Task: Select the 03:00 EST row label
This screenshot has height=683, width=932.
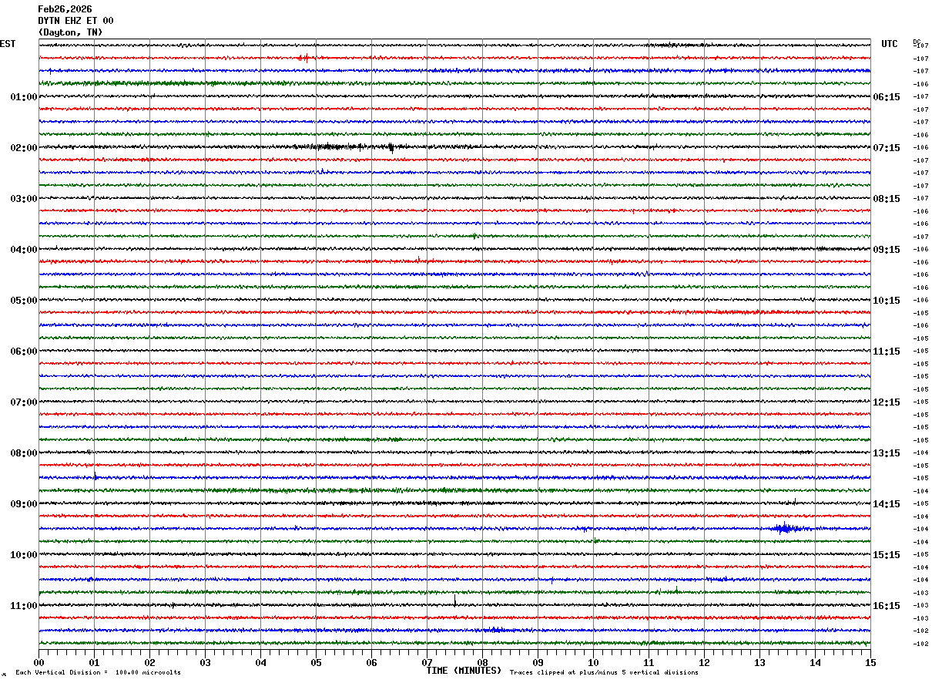Action: pyautogui.click(x=24, y=199)
